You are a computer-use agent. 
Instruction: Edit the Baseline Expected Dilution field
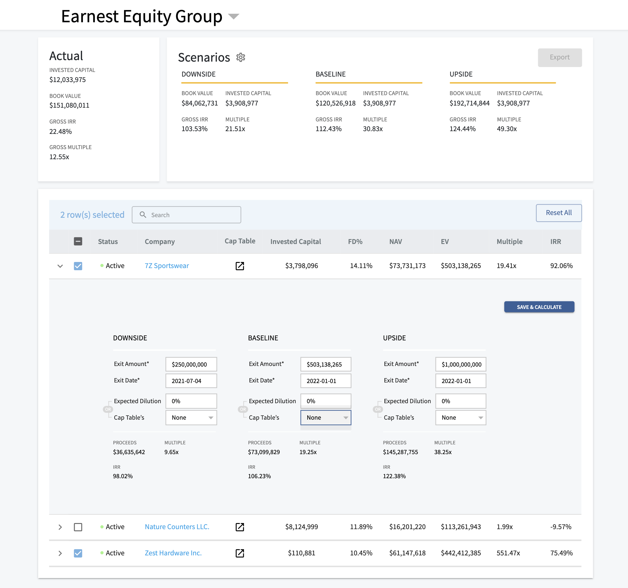tap(326, 401)
